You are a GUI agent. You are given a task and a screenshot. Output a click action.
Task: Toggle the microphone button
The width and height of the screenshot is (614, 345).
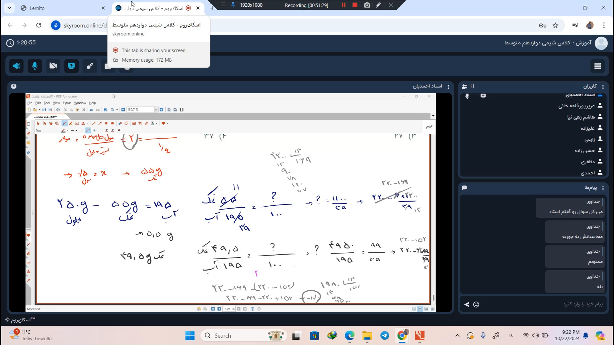click(35, 66)
